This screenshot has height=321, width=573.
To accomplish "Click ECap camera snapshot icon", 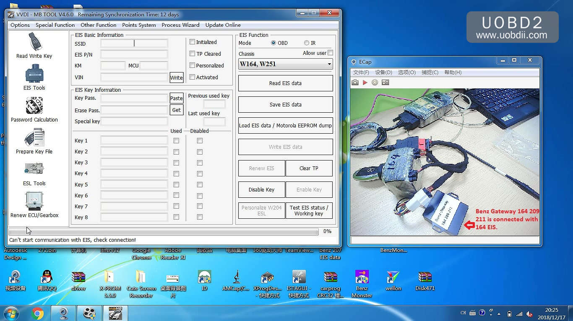I will (355, 83).
